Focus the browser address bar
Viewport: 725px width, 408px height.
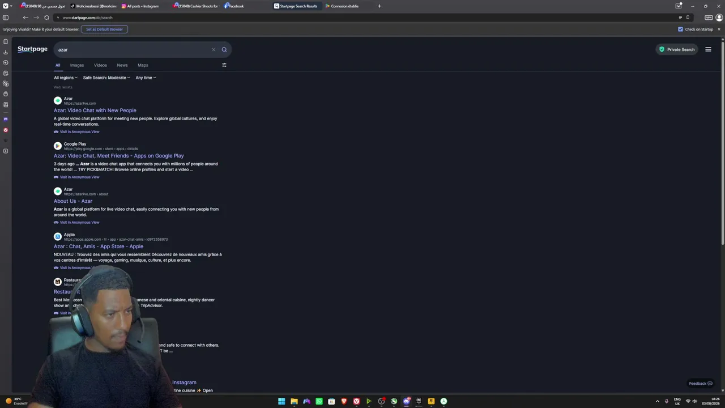(x=362, y=18)
